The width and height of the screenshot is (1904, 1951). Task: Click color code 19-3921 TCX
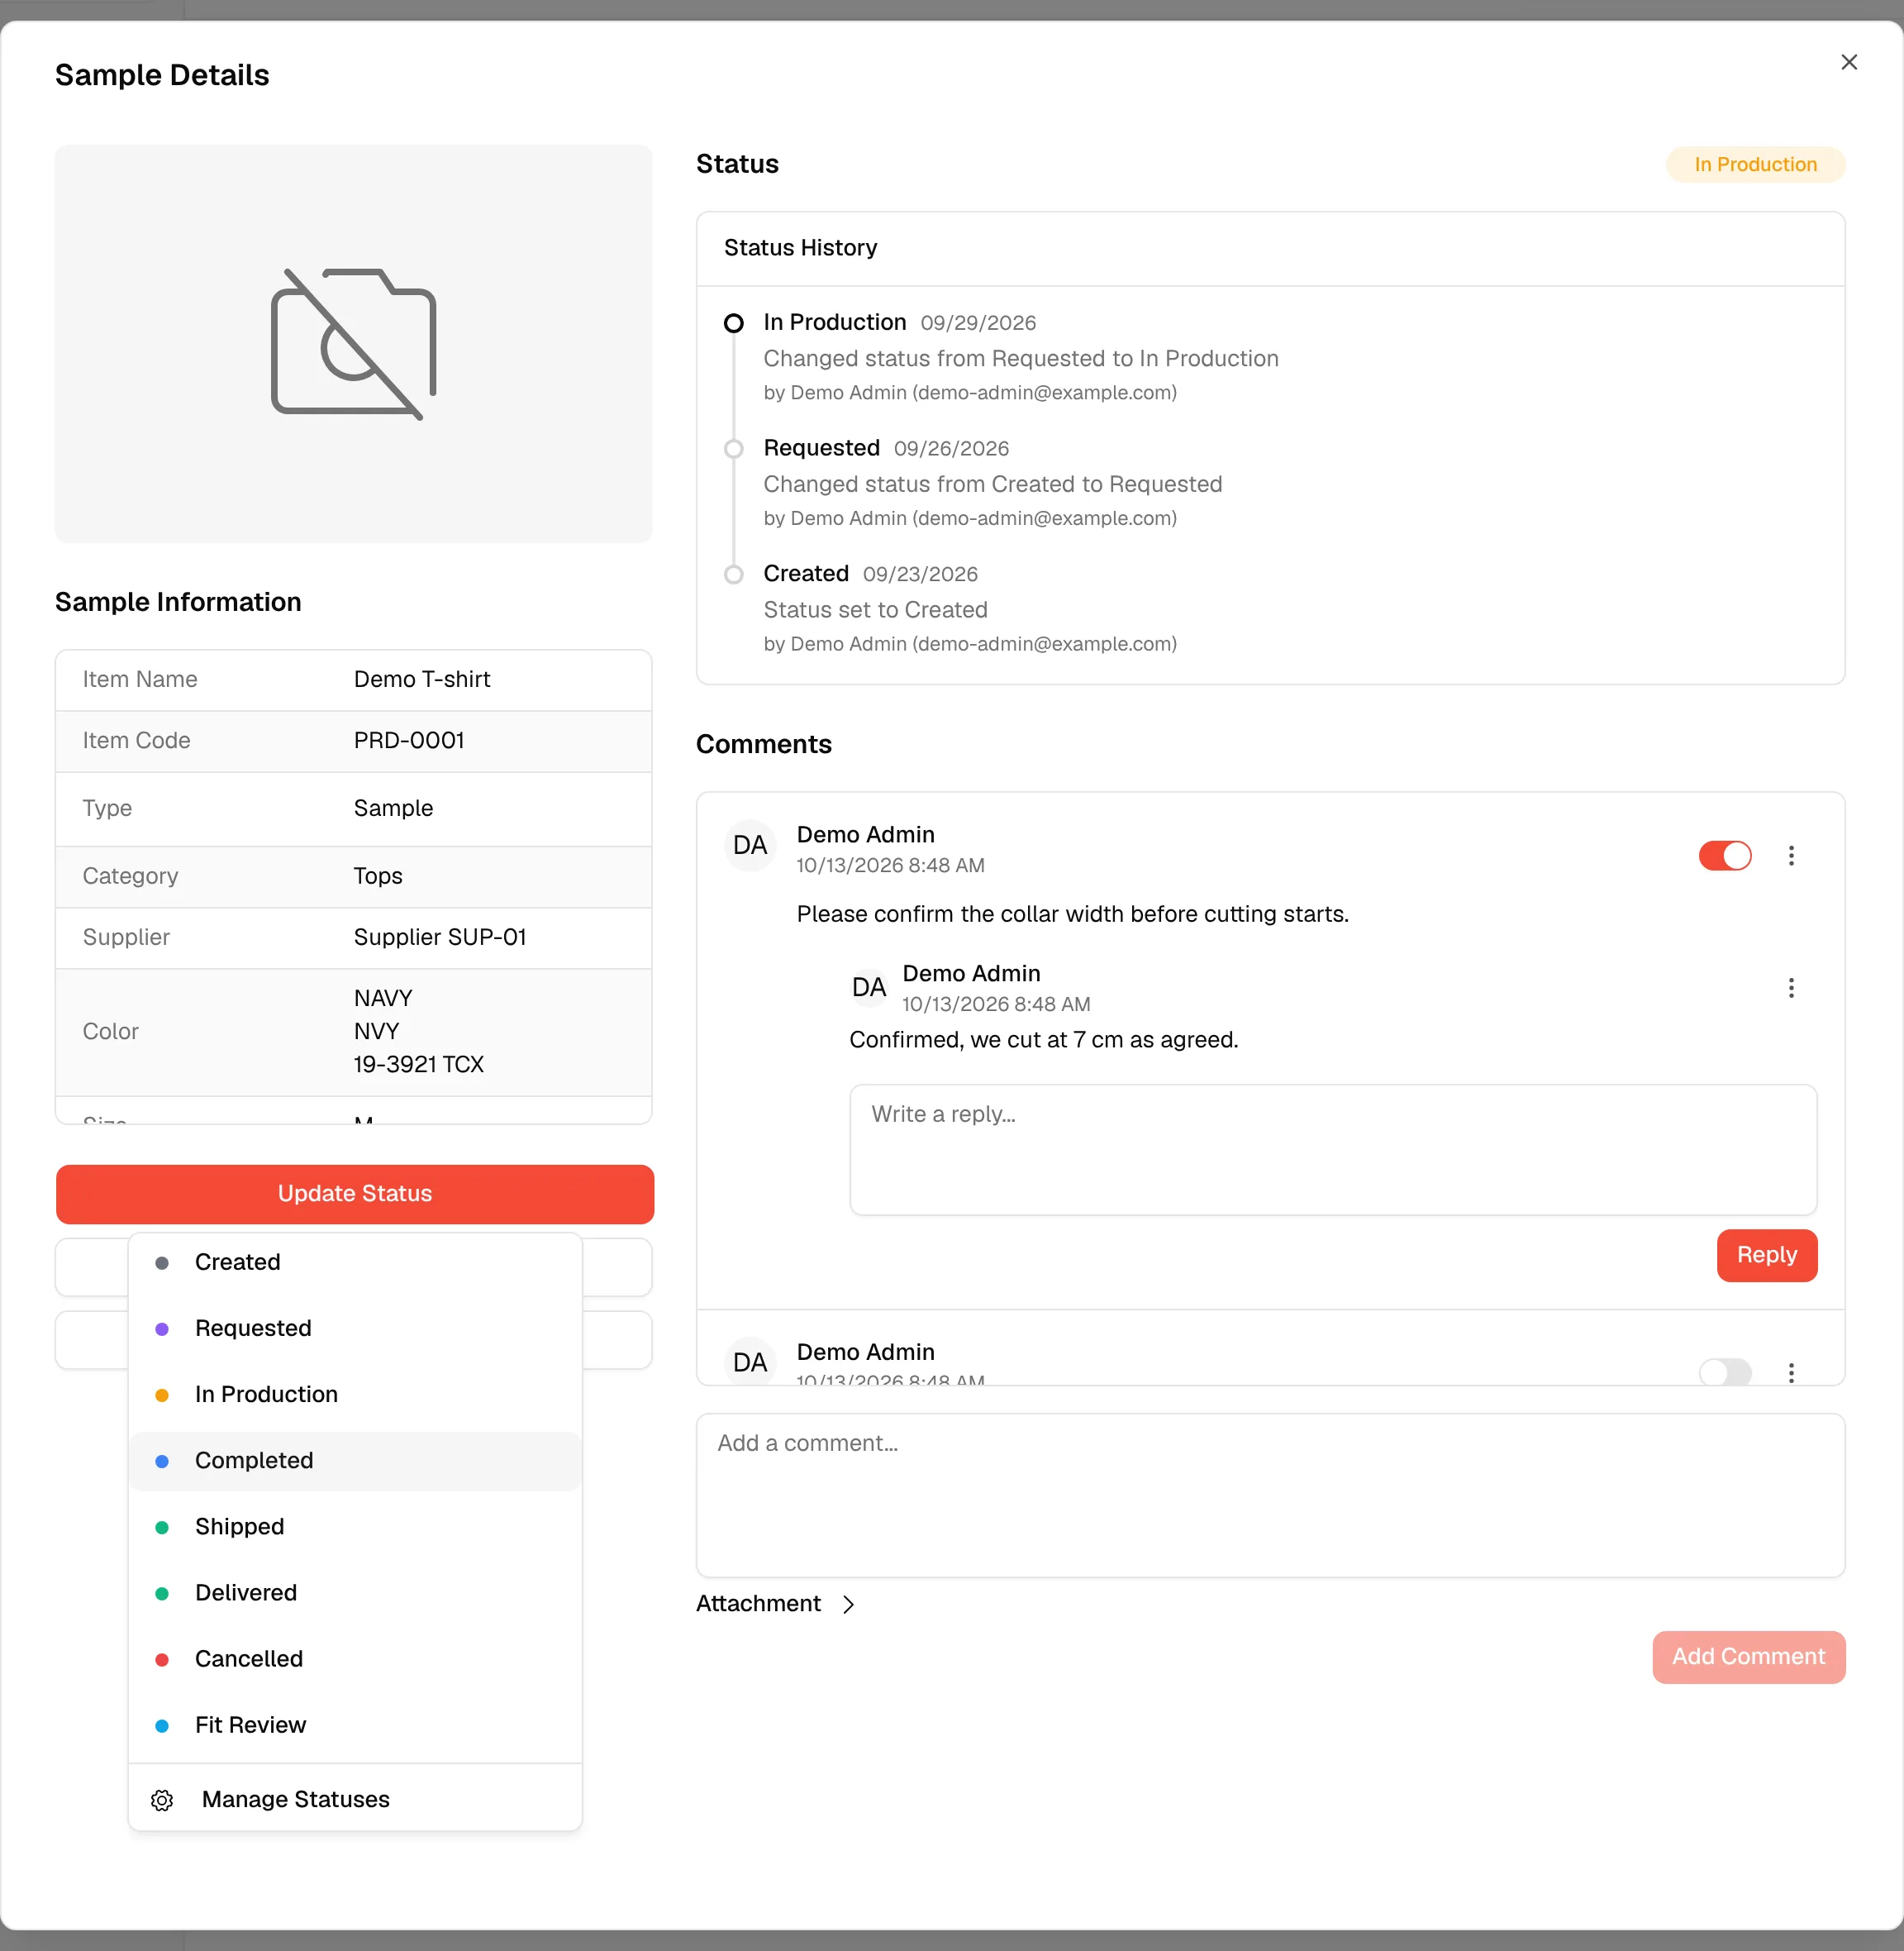pyautogui.click(x=418, y=1065)
